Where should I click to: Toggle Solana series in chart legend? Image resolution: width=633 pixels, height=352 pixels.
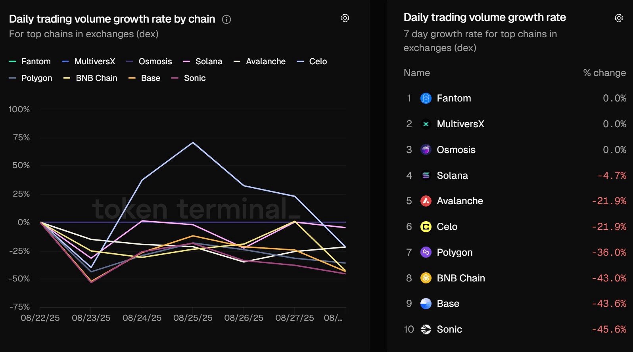(203, 61)
